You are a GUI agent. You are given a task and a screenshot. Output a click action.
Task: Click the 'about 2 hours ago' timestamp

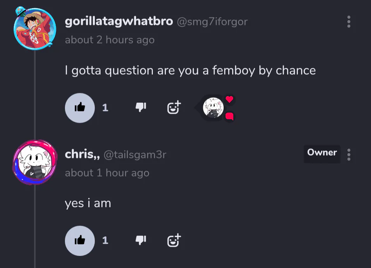coord(110,40)
